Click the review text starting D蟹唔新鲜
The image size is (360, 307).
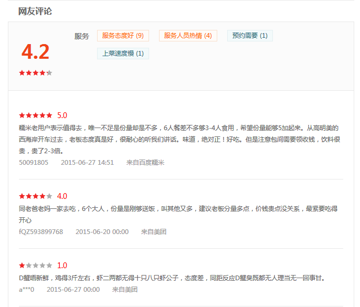172,278
